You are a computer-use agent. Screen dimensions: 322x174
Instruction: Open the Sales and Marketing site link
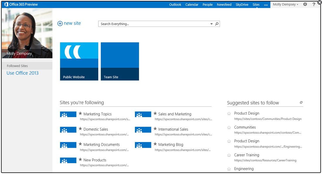(175, 114)
